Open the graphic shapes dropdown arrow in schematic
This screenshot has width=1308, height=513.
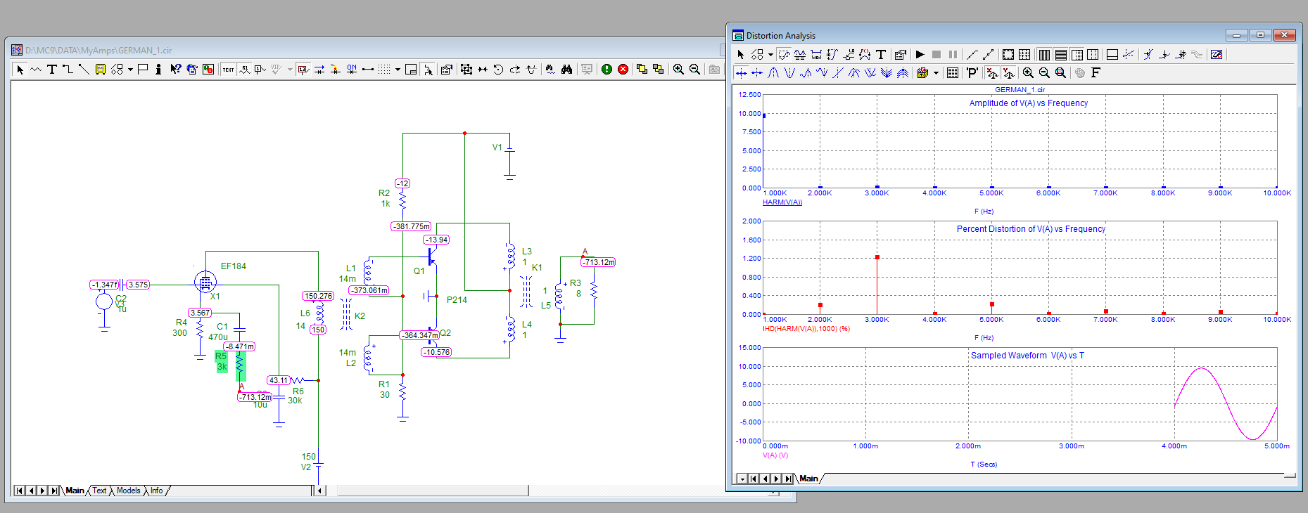pos(130,69)
